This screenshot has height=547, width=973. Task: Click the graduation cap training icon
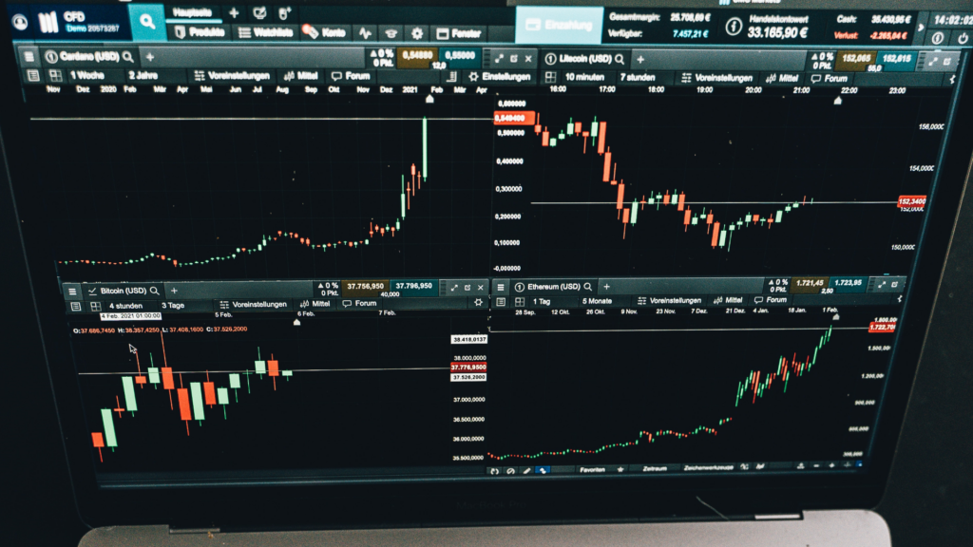[x=392, y=32]
